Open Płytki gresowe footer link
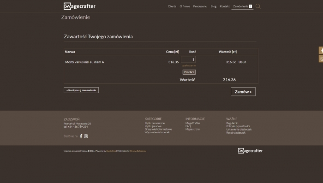 click(153, 126)
